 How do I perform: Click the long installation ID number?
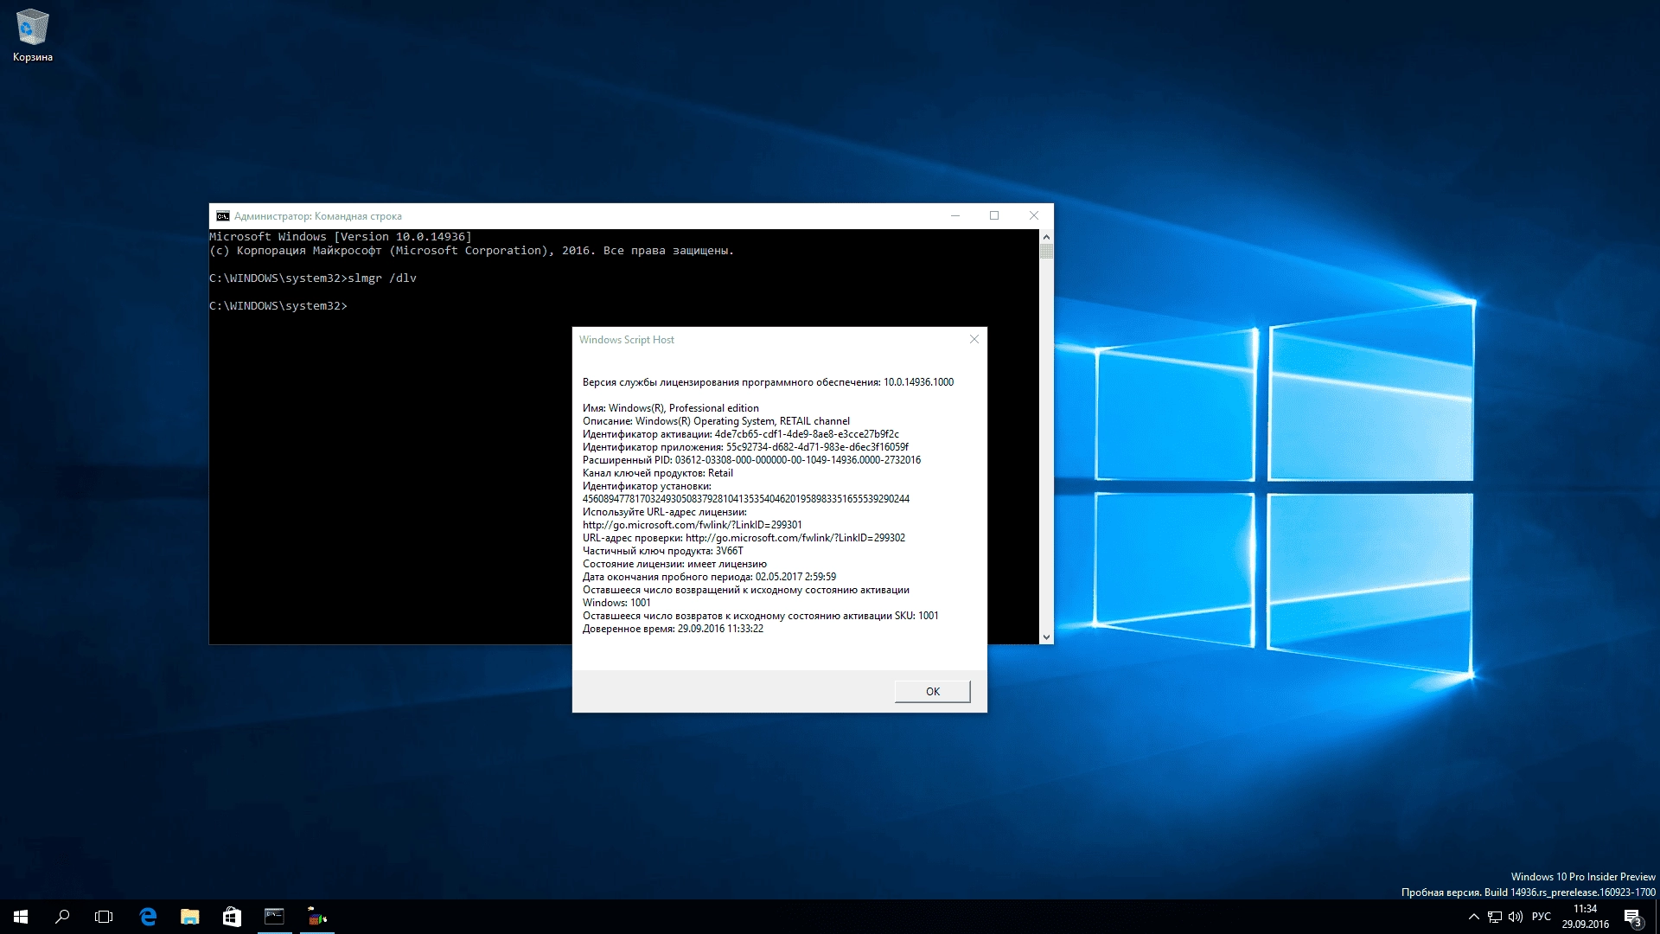tap(746, 499)
